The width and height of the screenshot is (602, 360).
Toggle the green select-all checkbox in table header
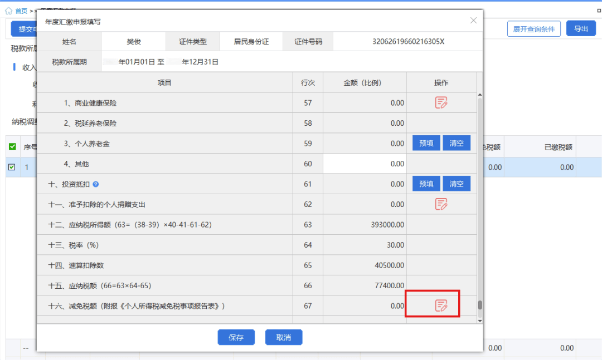(12, 146)
